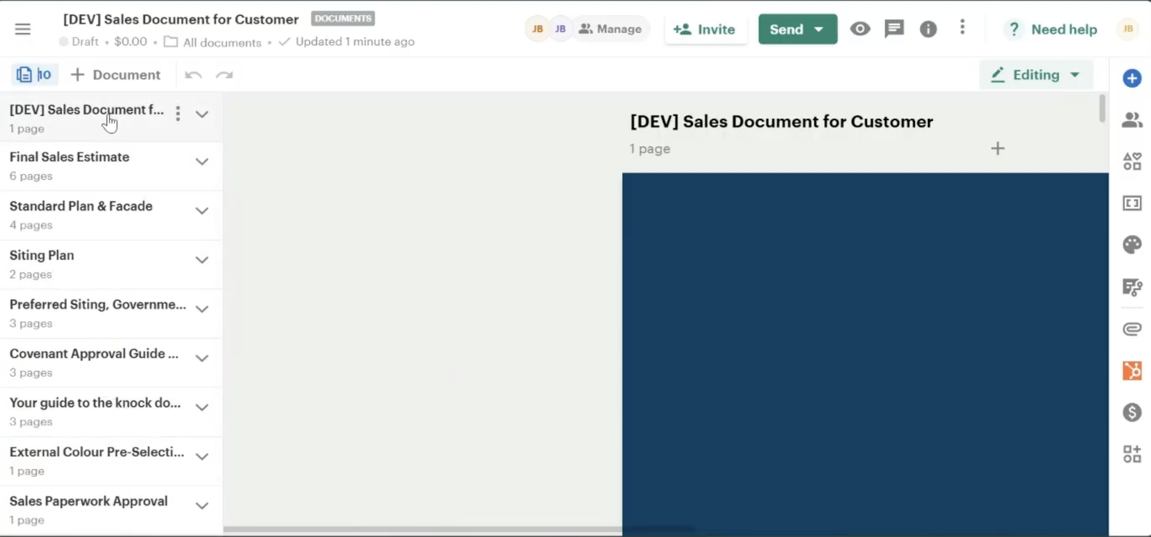This screenshot has width=1151, height=537.
Task: Open the attachments paperclip panel
Action: [x=1132, y=329]
